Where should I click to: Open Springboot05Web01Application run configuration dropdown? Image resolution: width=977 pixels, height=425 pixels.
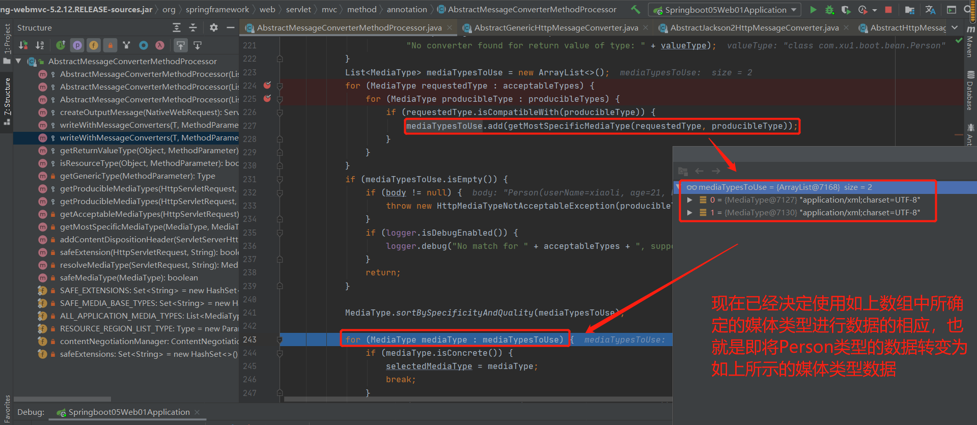[724, 10]
